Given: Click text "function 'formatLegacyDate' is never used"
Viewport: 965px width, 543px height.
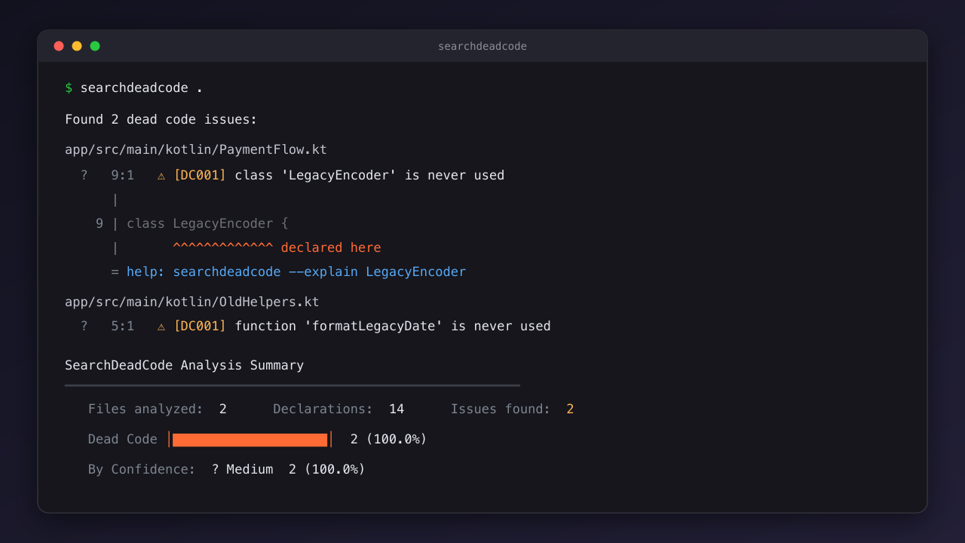Looking at the screenshot, I should tap(393, 326).
